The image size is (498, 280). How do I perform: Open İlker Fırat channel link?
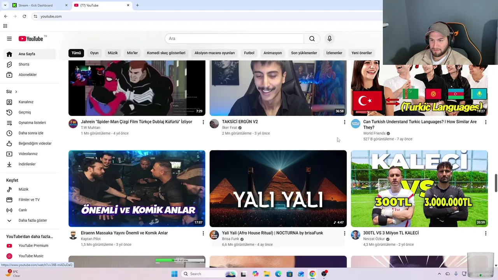coord(230,128)
